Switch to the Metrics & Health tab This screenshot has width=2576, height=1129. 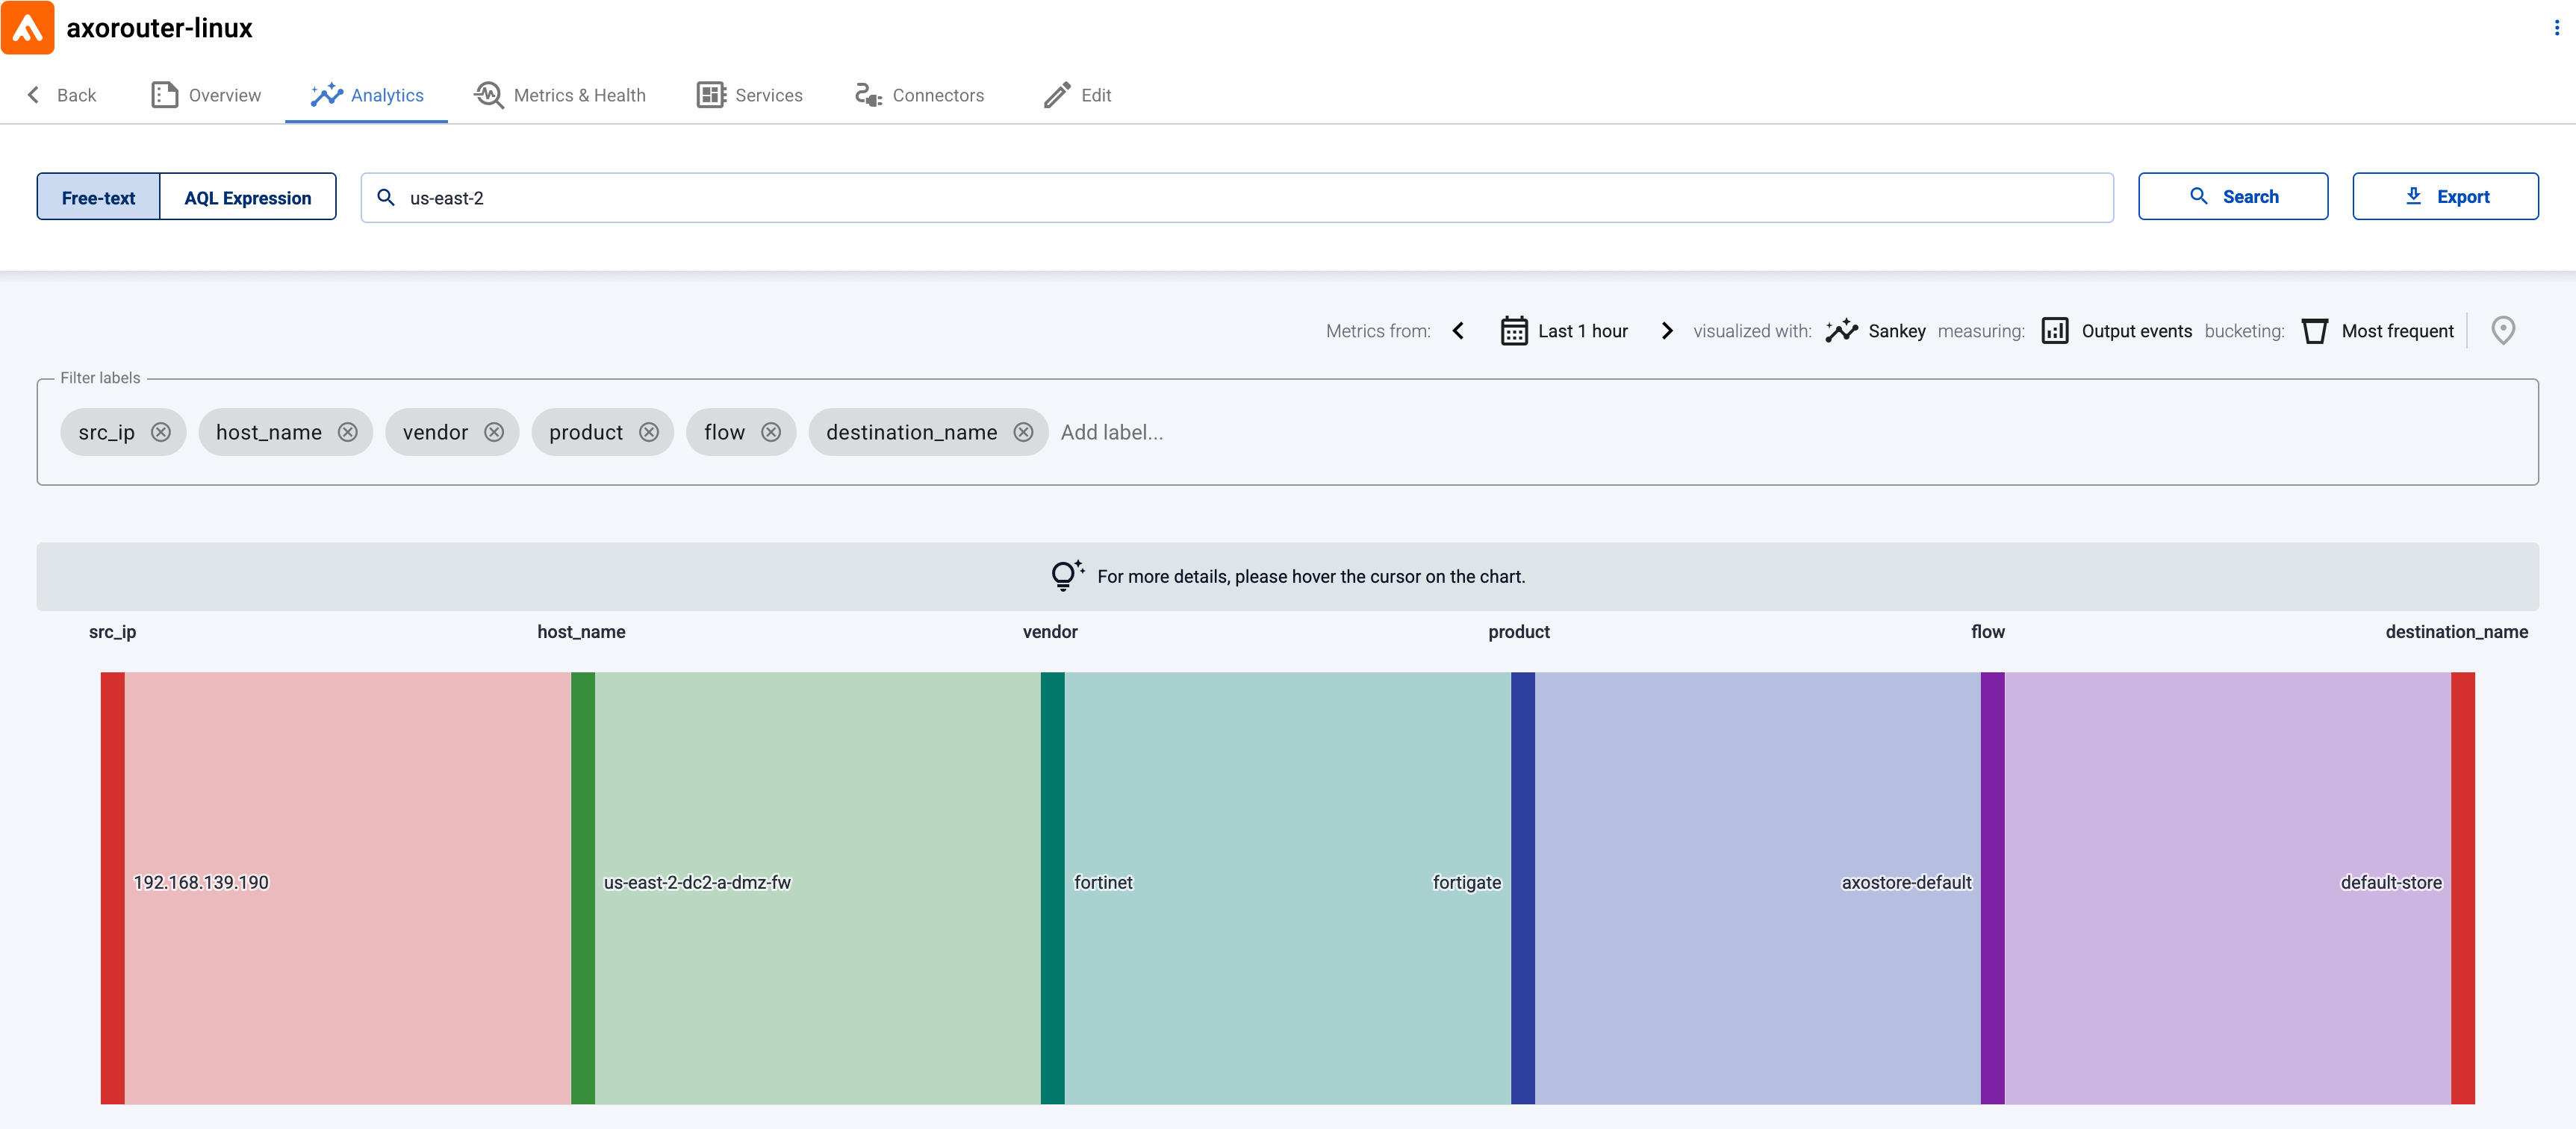point(559,94)
